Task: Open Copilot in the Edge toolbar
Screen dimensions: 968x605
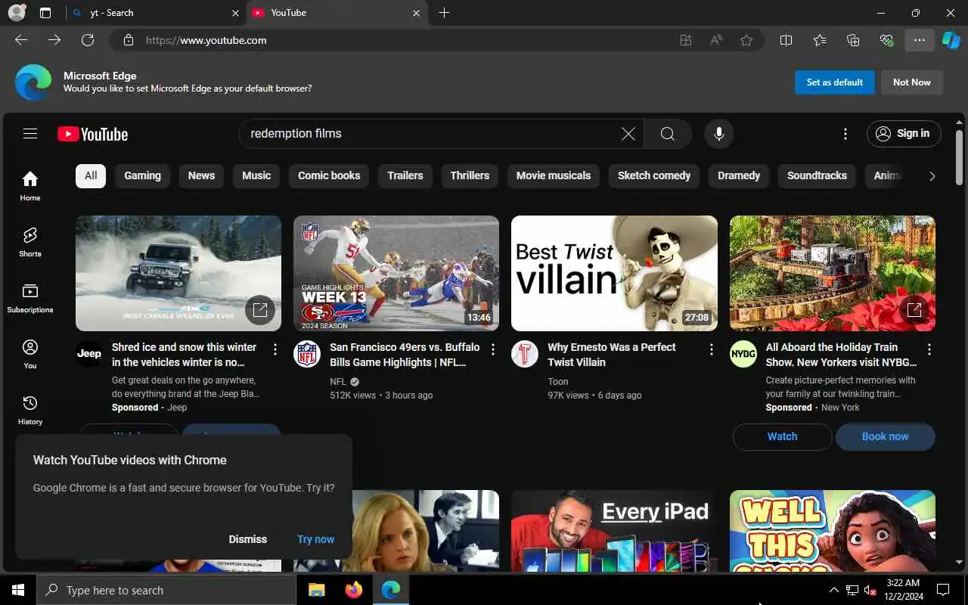Action: point(951,40)
